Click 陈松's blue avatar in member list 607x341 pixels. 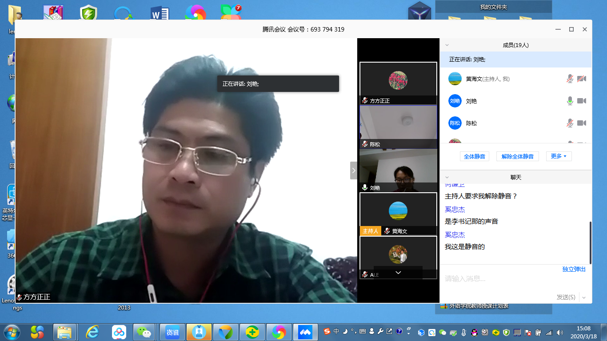tap(455, 123)
